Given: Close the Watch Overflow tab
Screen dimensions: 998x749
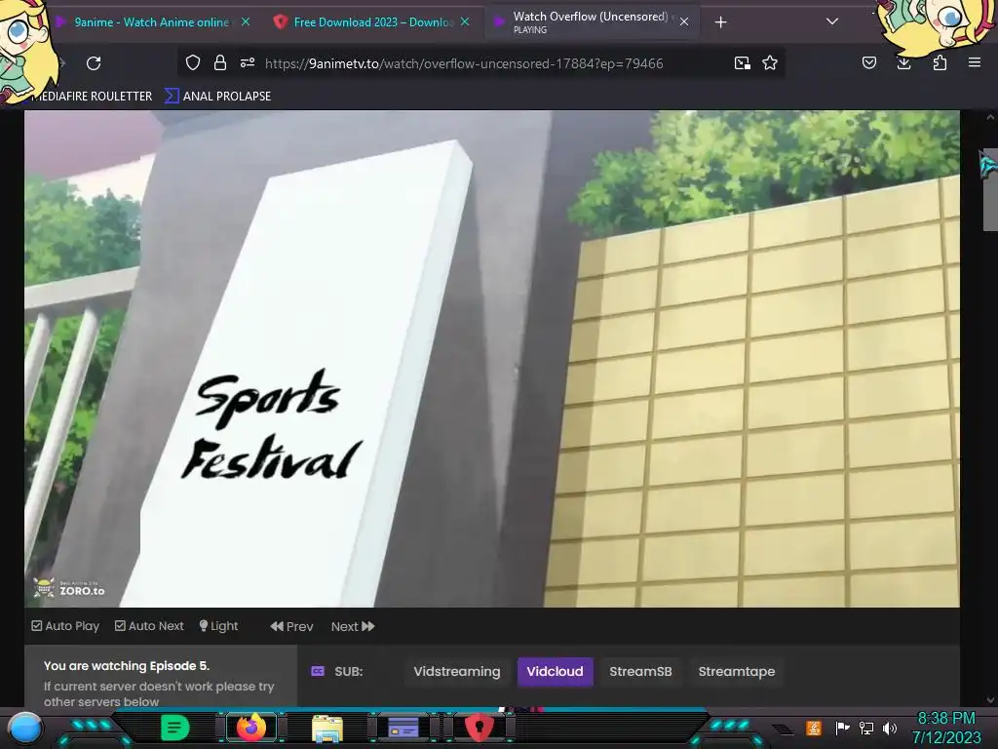Looking at the screenshot, I should (684, 21).
